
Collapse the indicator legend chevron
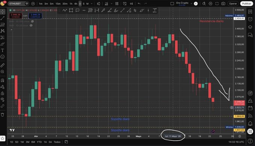tap(11, 30)
